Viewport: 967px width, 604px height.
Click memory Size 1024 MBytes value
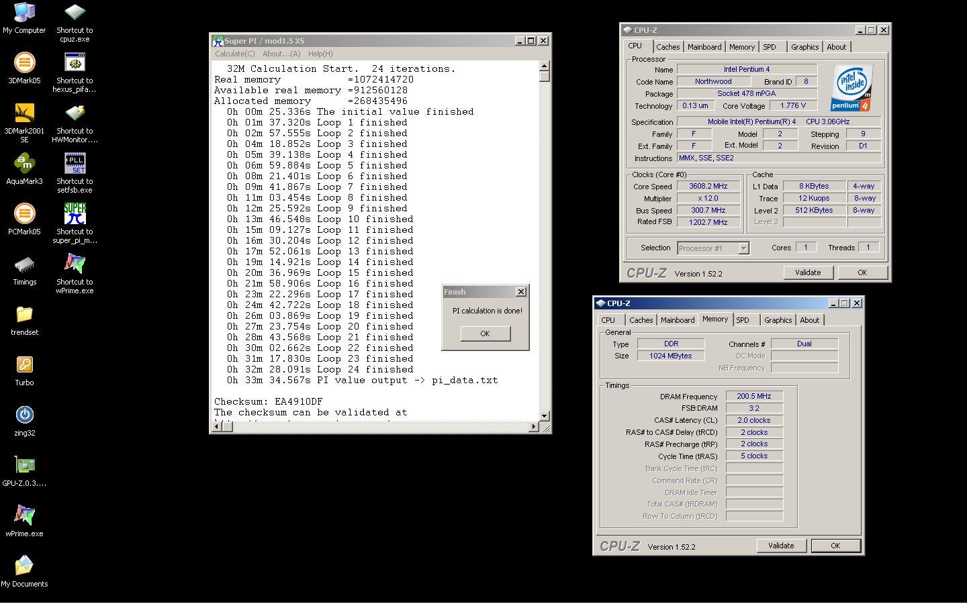(x=671, y=356)
